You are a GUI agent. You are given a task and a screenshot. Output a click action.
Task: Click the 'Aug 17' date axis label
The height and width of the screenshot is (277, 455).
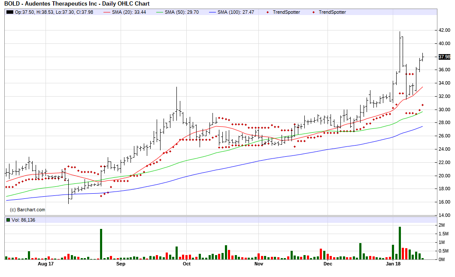click(46, 264)
